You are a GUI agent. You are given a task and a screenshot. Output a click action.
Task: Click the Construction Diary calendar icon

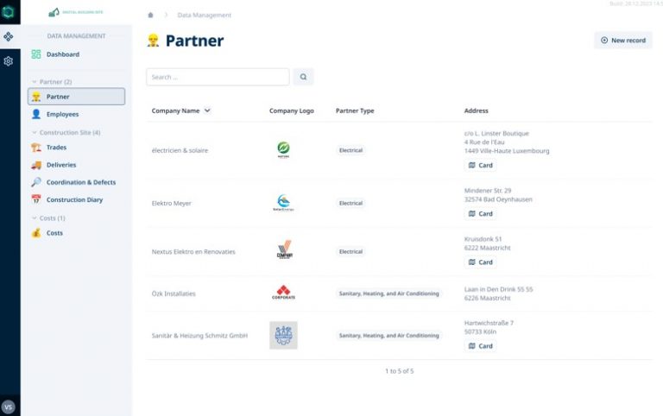pos(36,199)
